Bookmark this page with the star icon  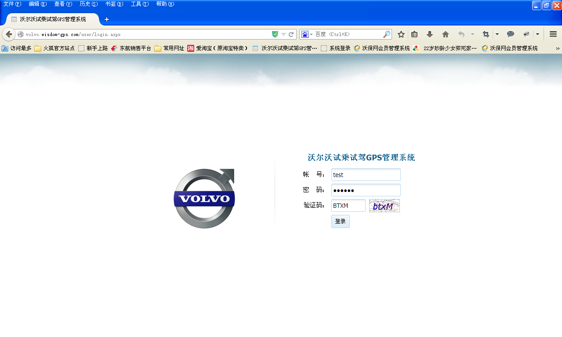click(401, 34)
